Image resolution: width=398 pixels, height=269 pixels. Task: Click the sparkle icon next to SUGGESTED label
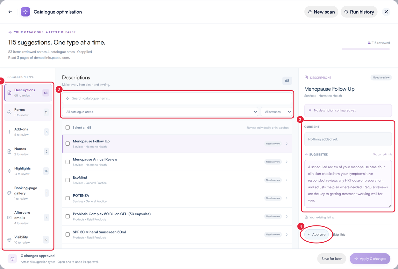click(306, 155)
